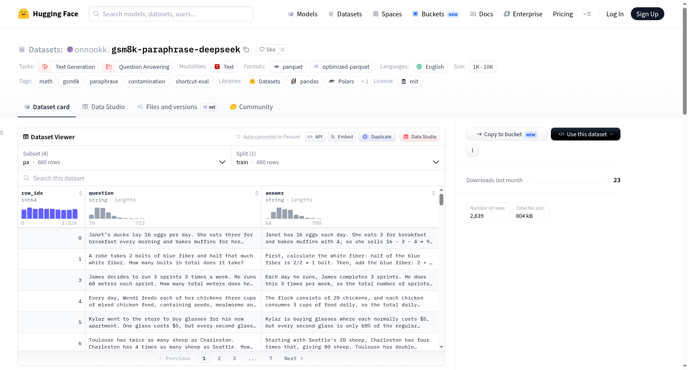Image resolution: width=688 pixels, height=370 pixels.
Task: Click the shortcut-eval tag
Action: pyautogui.click(x=192, y=81)
